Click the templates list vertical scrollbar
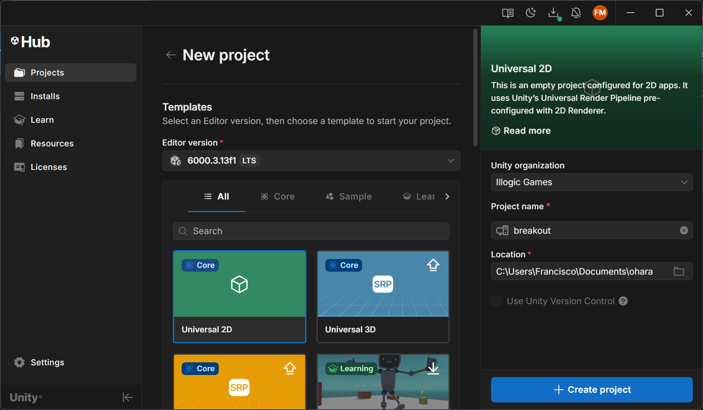 [475, 88]
